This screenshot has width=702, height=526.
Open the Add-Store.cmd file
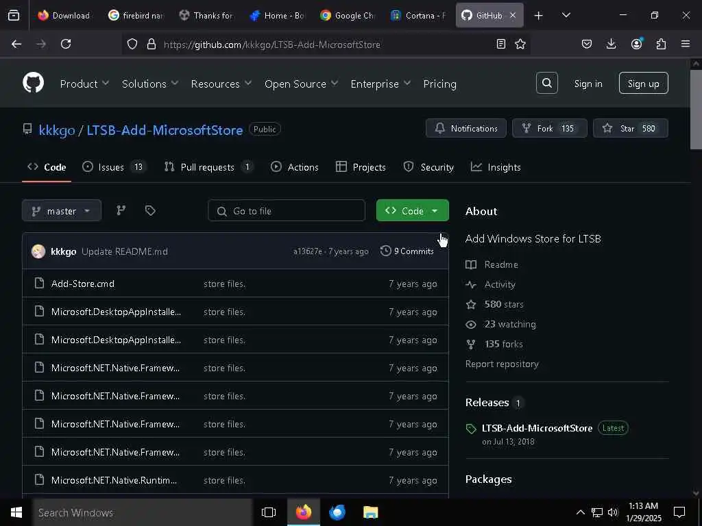83,284
